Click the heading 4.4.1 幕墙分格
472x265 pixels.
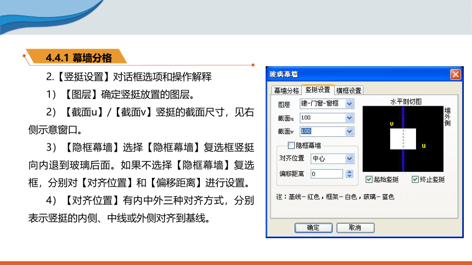79,57
